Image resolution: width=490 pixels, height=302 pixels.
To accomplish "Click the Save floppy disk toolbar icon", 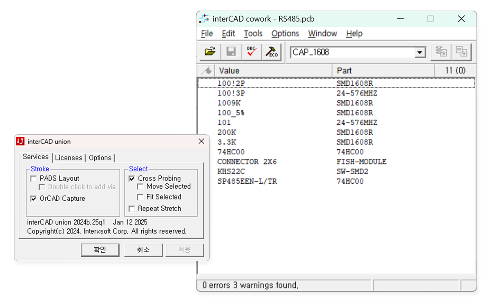I will pos(231,52).
